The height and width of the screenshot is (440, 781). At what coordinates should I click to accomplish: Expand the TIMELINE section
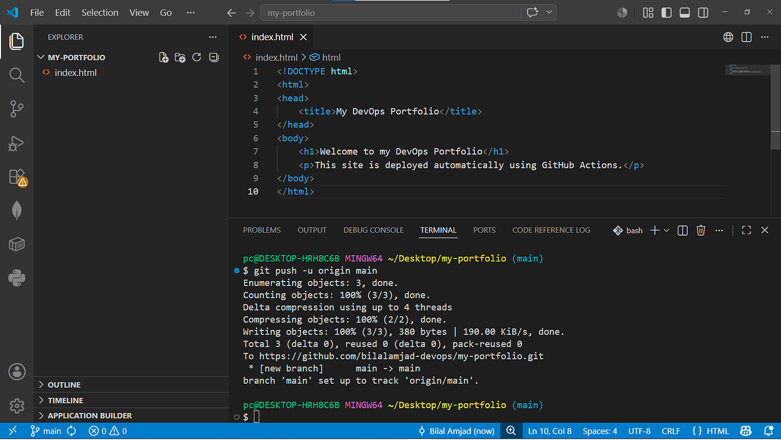65,400
